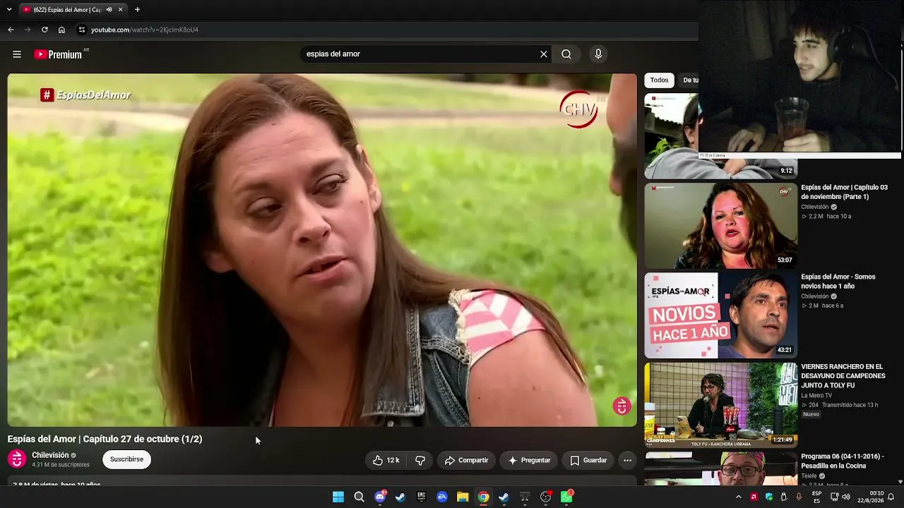Screen dimensions: 904x508
Task: Share the video via Compartir
Action: 466,460
